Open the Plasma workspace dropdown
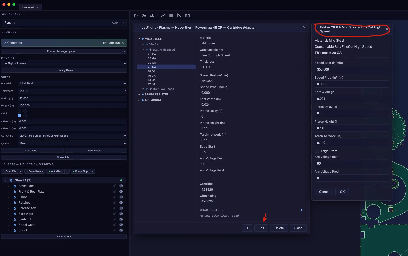 tap(64, 23)
